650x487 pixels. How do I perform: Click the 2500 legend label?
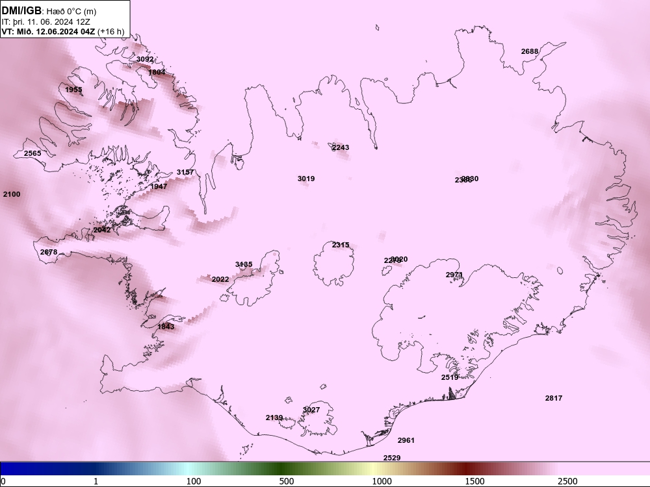(x=567, y=481)
